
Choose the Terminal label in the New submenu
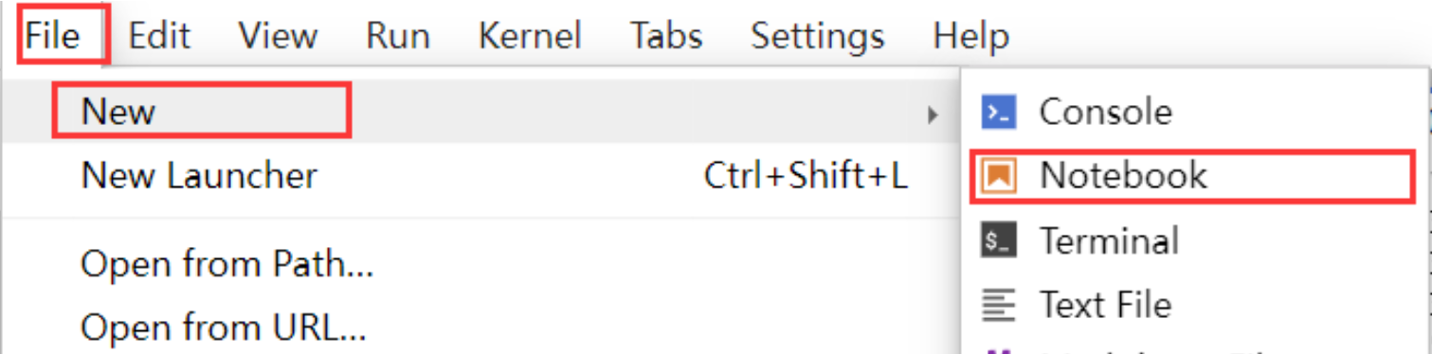click(x=1109, y=240)
